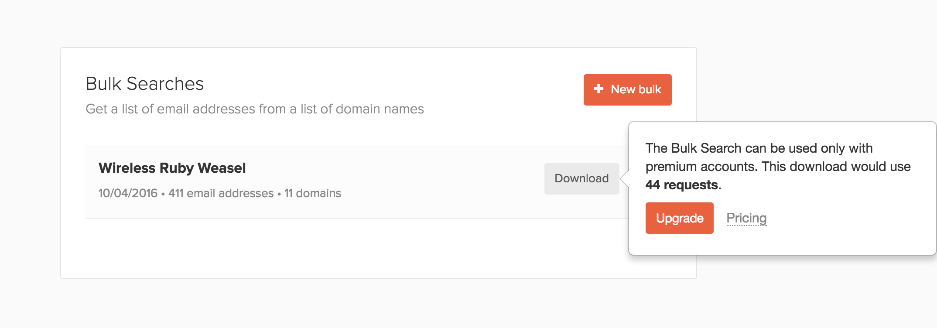Screen dimensions: 937x328
Task: Click the plus icon on New bulk
Action: (598, 89)
